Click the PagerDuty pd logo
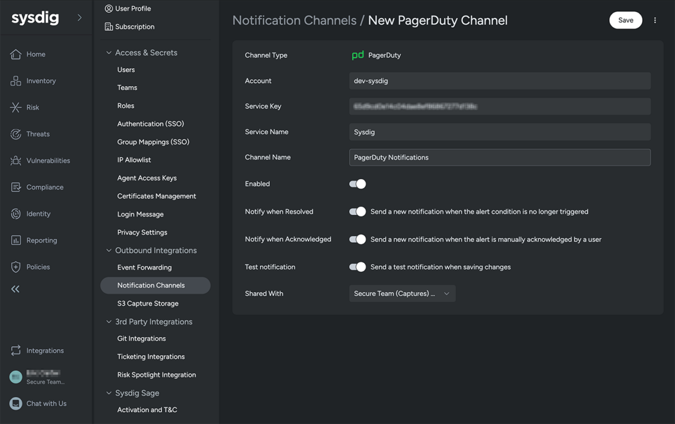Image resolution: width=675 pixels, height=424 pixels. click(x=358, y=55)
